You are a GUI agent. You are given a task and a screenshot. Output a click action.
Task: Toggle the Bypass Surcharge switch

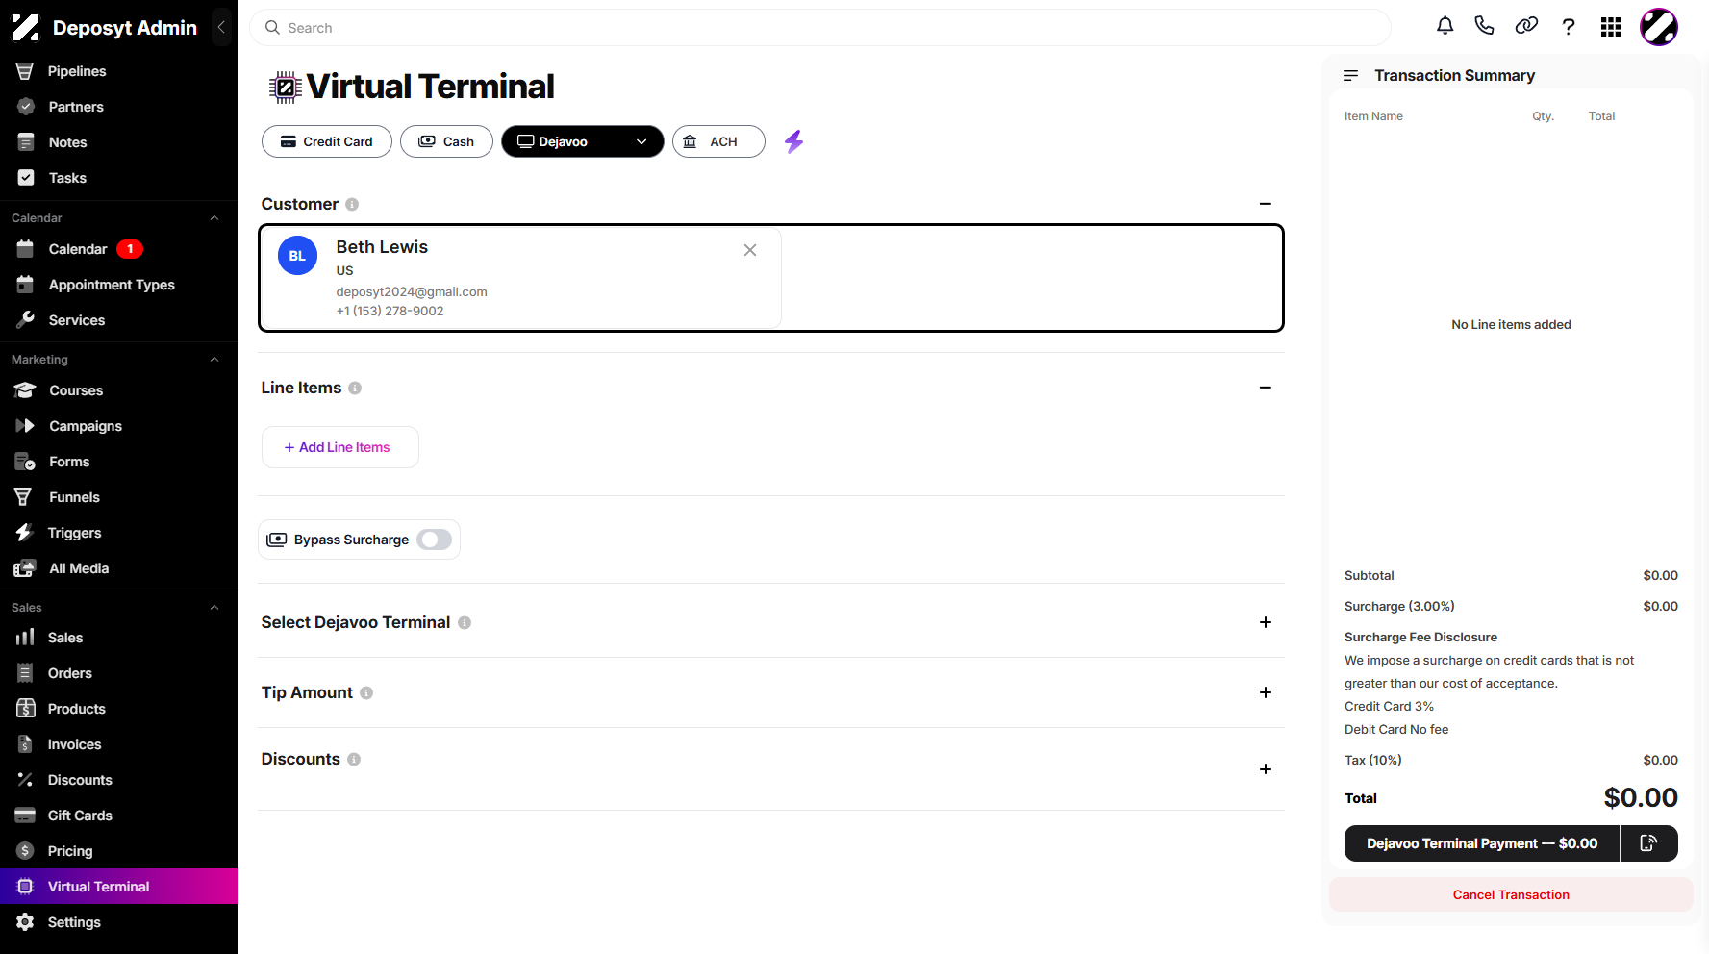click(435, 540)
